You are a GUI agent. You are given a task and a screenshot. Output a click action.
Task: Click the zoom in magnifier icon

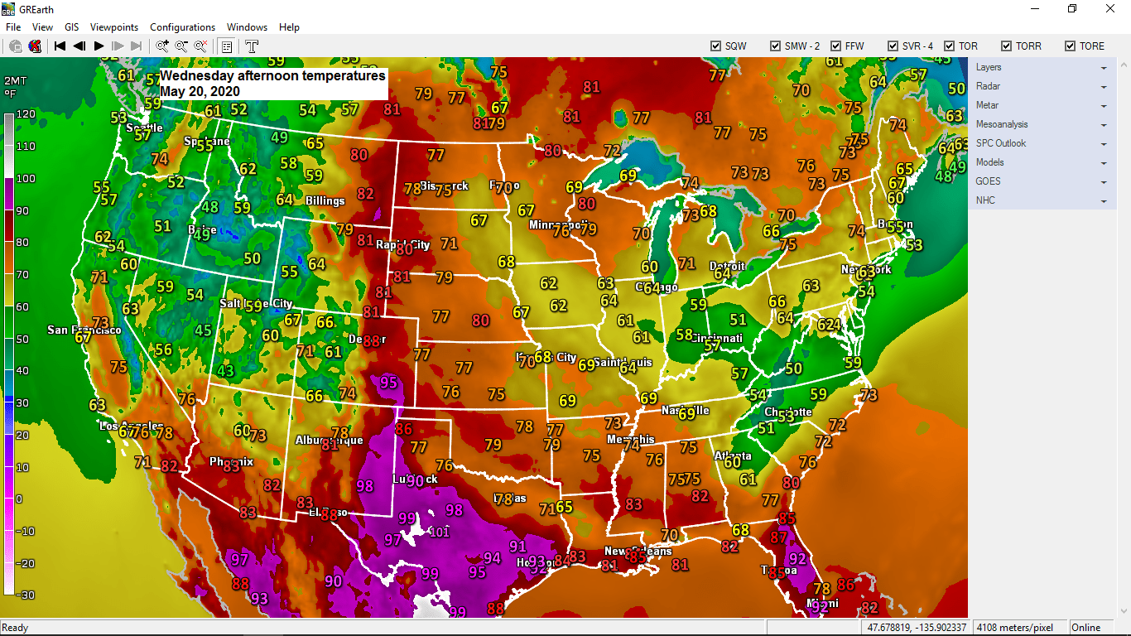click(x=162, y=46)
